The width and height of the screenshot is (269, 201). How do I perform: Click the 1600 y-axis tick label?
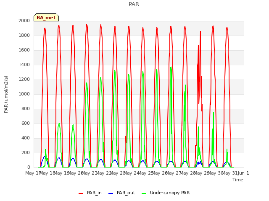pyautogui.click(x=24, y=50)
